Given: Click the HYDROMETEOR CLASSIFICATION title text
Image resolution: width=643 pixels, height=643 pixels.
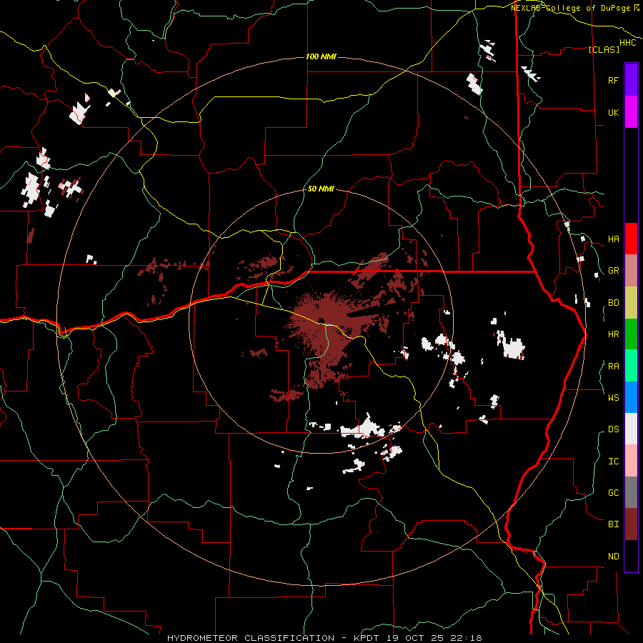Looking at the screenshot, I should 251,638.
